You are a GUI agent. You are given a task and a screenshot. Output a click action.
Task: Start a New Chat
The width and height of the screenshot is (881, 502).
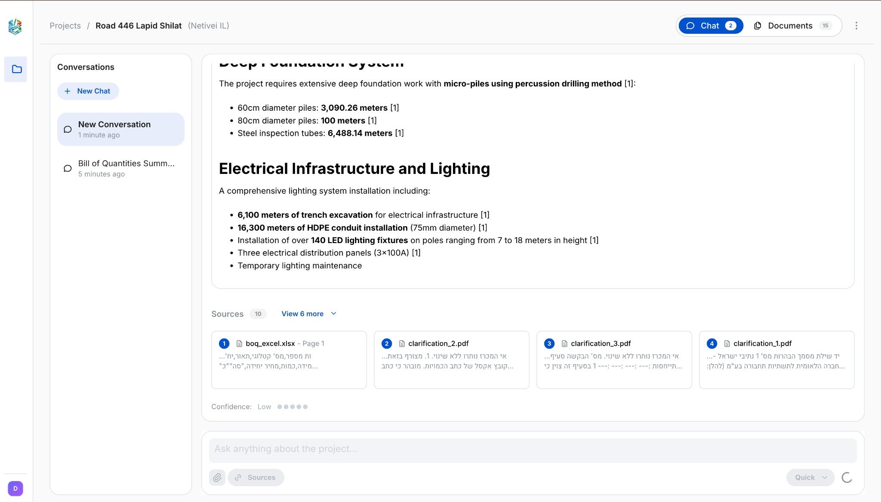point(88,91)
